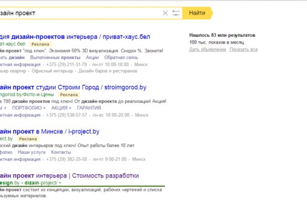Open the 'Обратная связь' sitelink

[x=121, y=57]
